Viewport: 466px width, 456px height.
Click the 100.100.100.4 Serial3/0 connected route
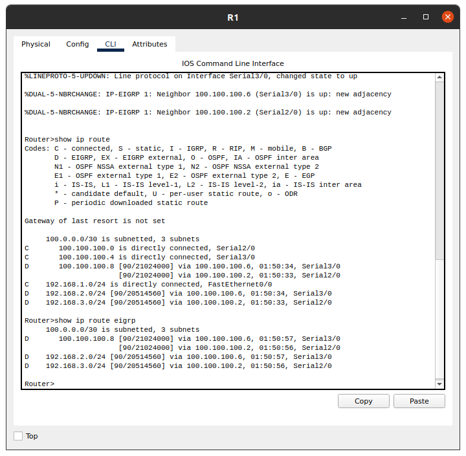click(x=140, y=257)
